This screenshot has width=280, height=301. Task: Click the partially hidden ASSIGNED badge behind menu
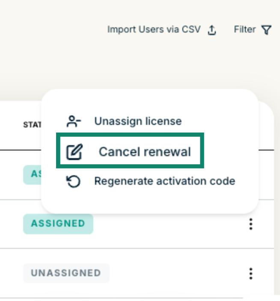(x=32, y=174)
